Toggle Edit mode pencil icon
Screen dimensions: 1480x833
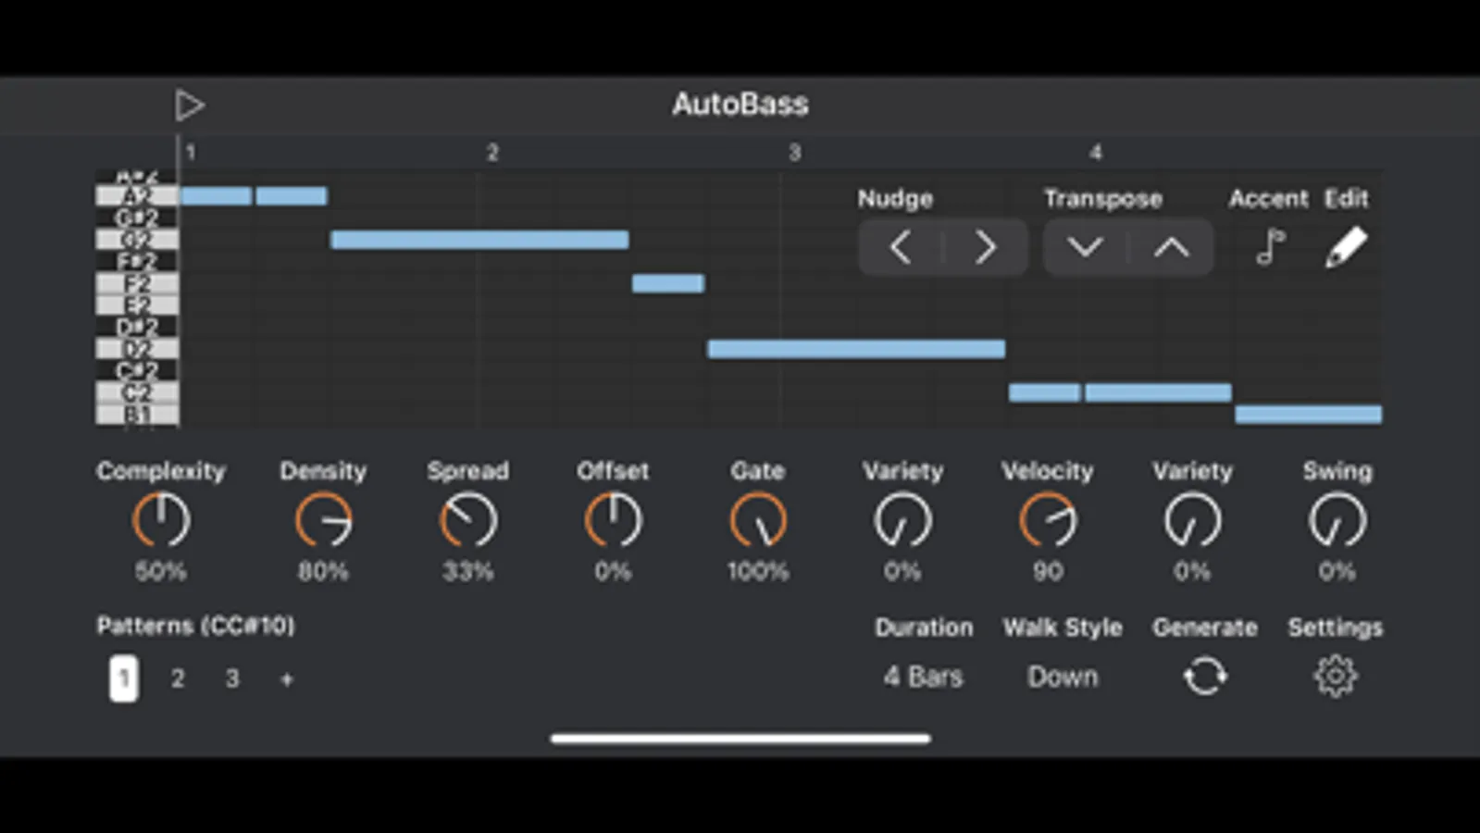tap(1346, 247)
